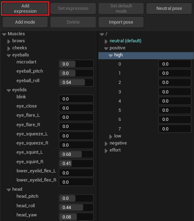Click the Import pose button

(121, 22)
